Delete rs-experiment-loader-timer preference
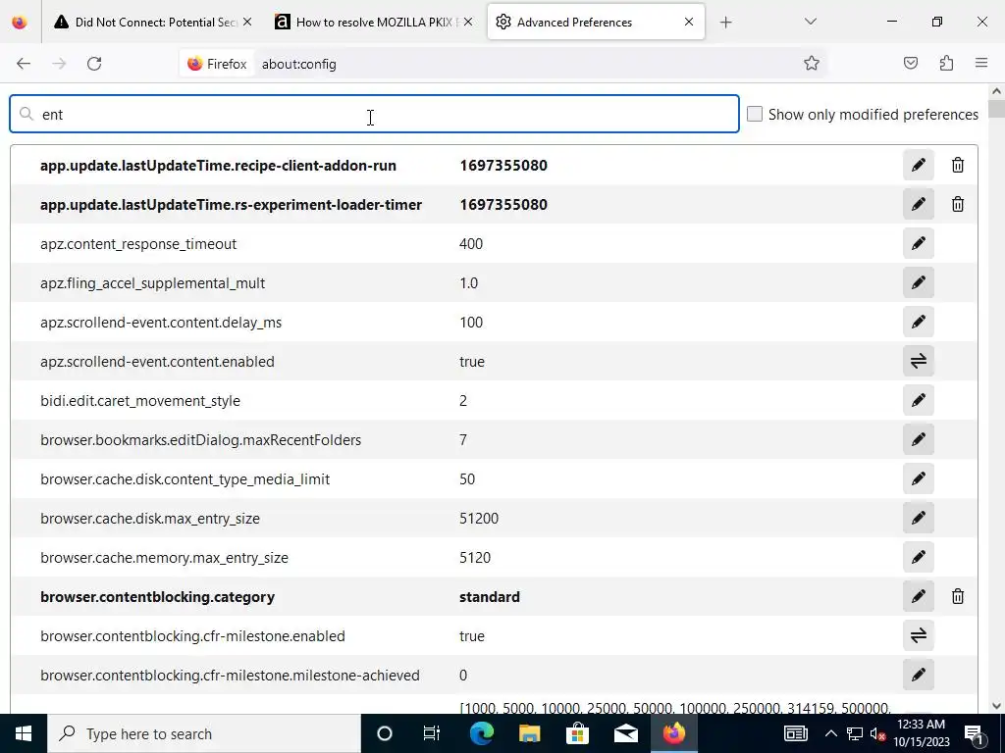 pyautogui.click(x=957, y=204)
